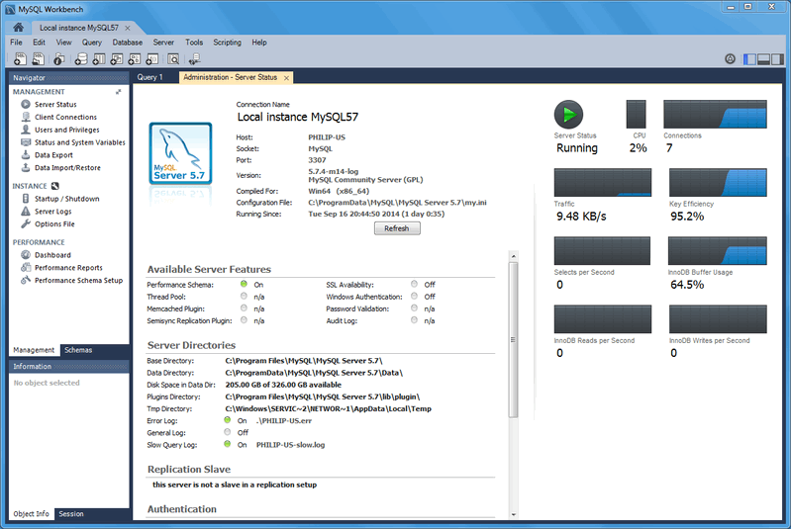
Task: Open the home screen tab icon
Action: point(18,28)
